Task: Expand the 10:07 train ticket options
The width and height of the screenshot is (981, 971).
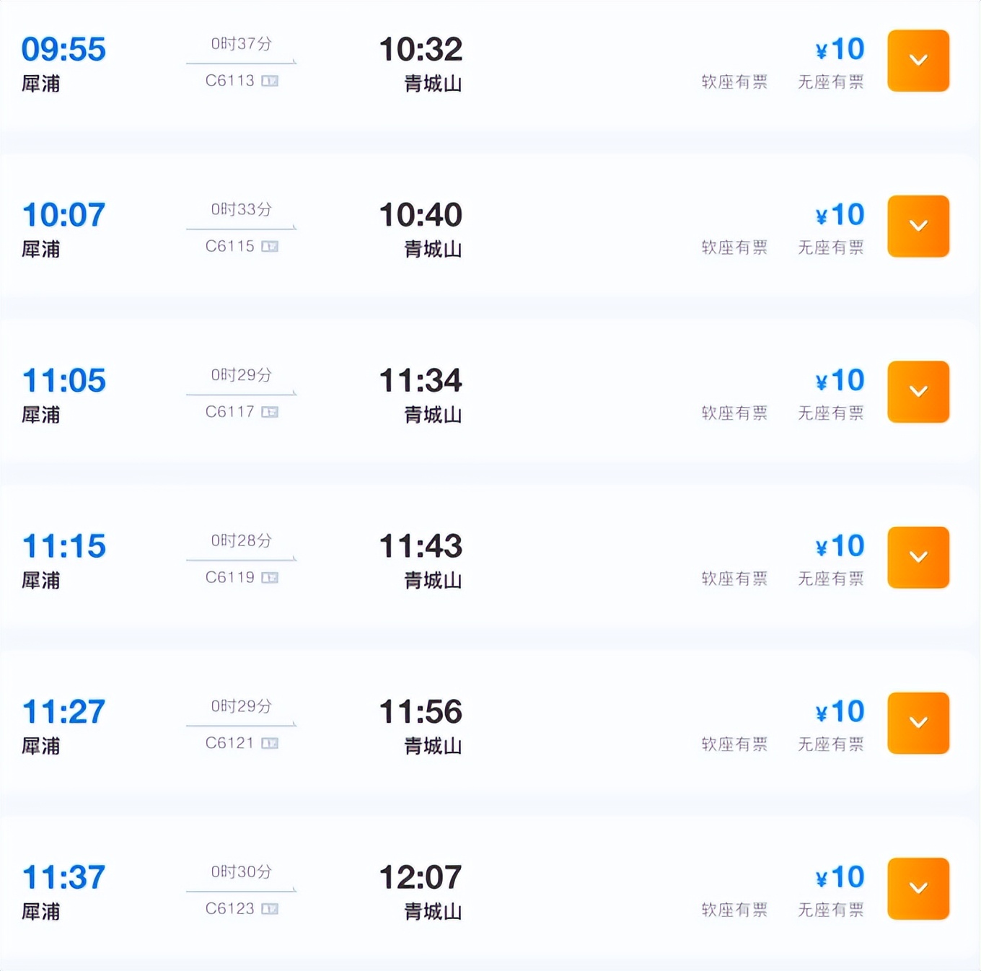Action: pyautogui.click(x=918, y=226)
